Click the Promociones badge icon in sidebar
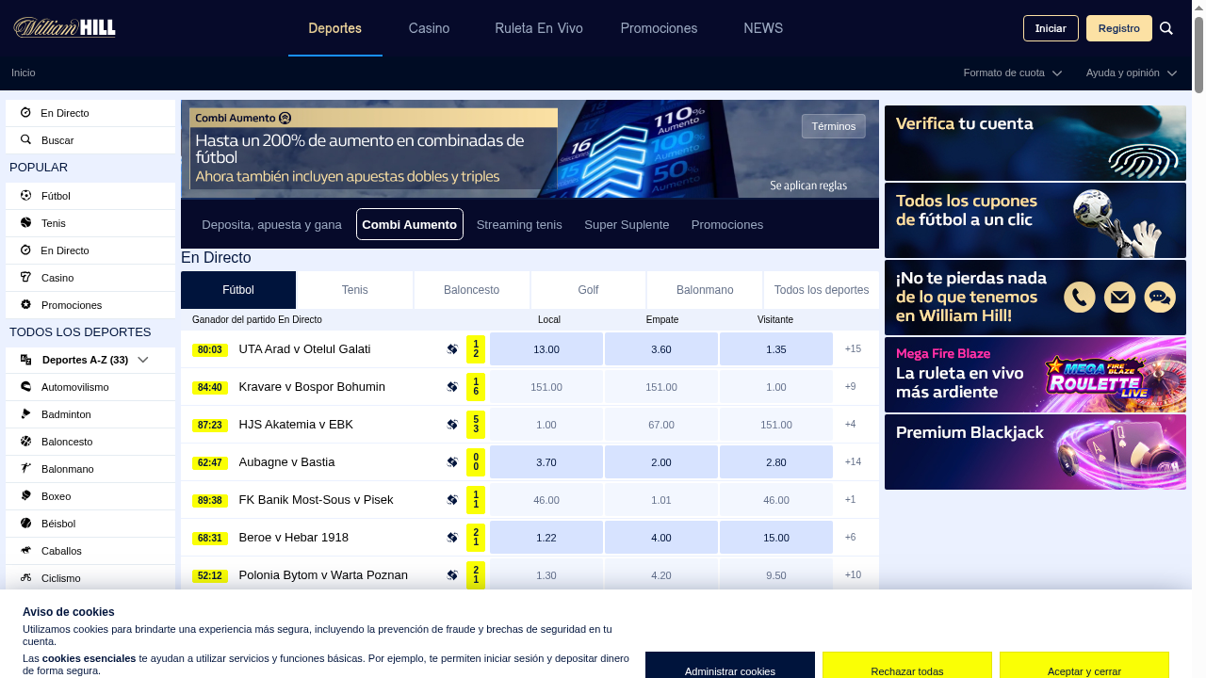The width and height of the screenshot is (1206, 678). [x=25, y=305]
